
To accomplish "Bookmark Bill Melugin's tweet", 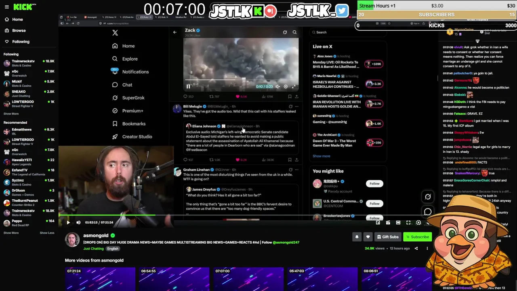I will click(290, 160).
